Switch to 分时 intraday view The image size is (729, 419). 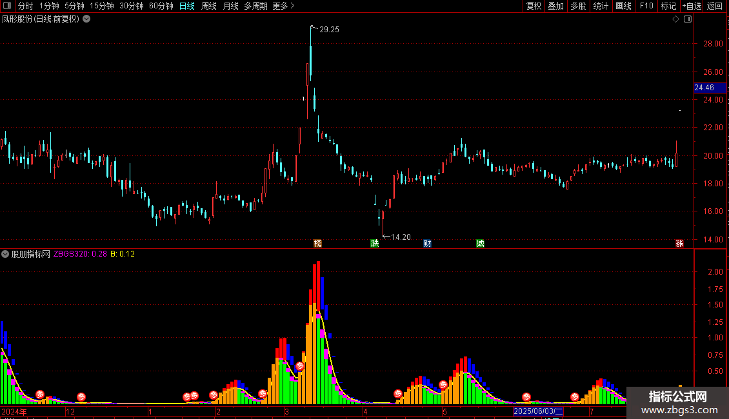(x=26, y=6)
